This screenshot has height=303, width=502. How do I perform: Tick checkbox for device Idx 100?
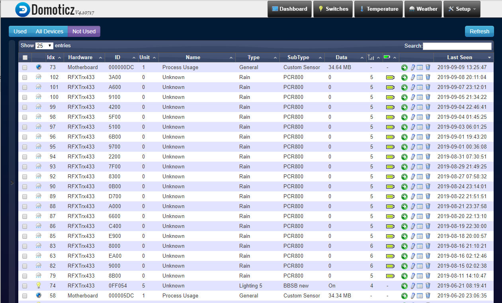click(25, 97)
